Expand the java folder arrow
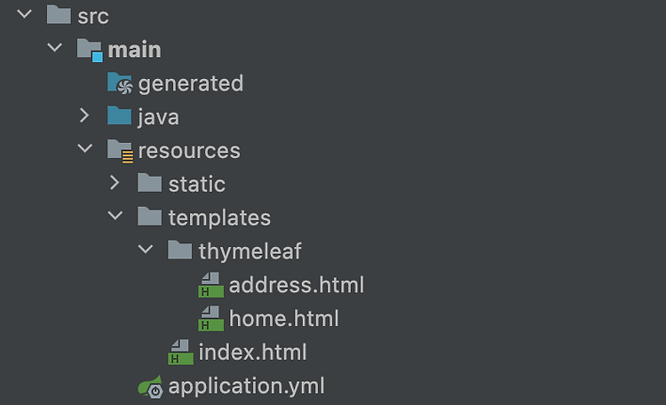 [x=84, y=115]
